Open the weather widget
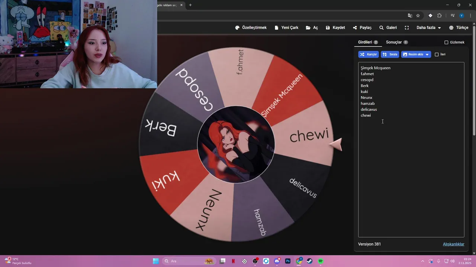This screenshot has width=476, height=267. tap(18, 261)
